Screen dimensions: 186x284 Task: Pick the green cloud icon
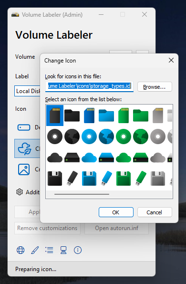point(124,158)
